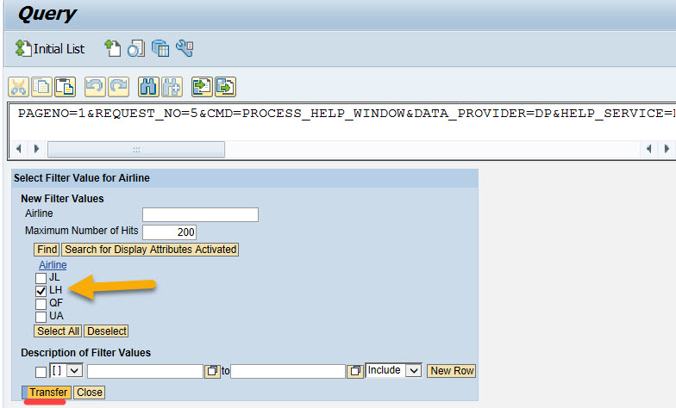Viewport: 676px width, 408px height.
Task: Click the Cut scissors icon
Action: tap(18, 87)
